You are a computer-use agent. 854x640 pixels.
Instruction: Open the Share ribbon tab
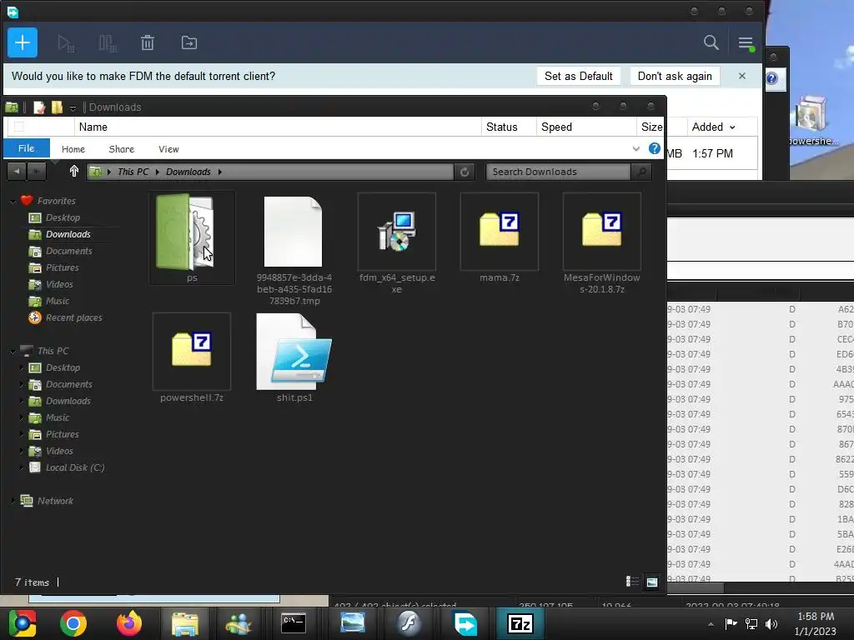[122, 149]
